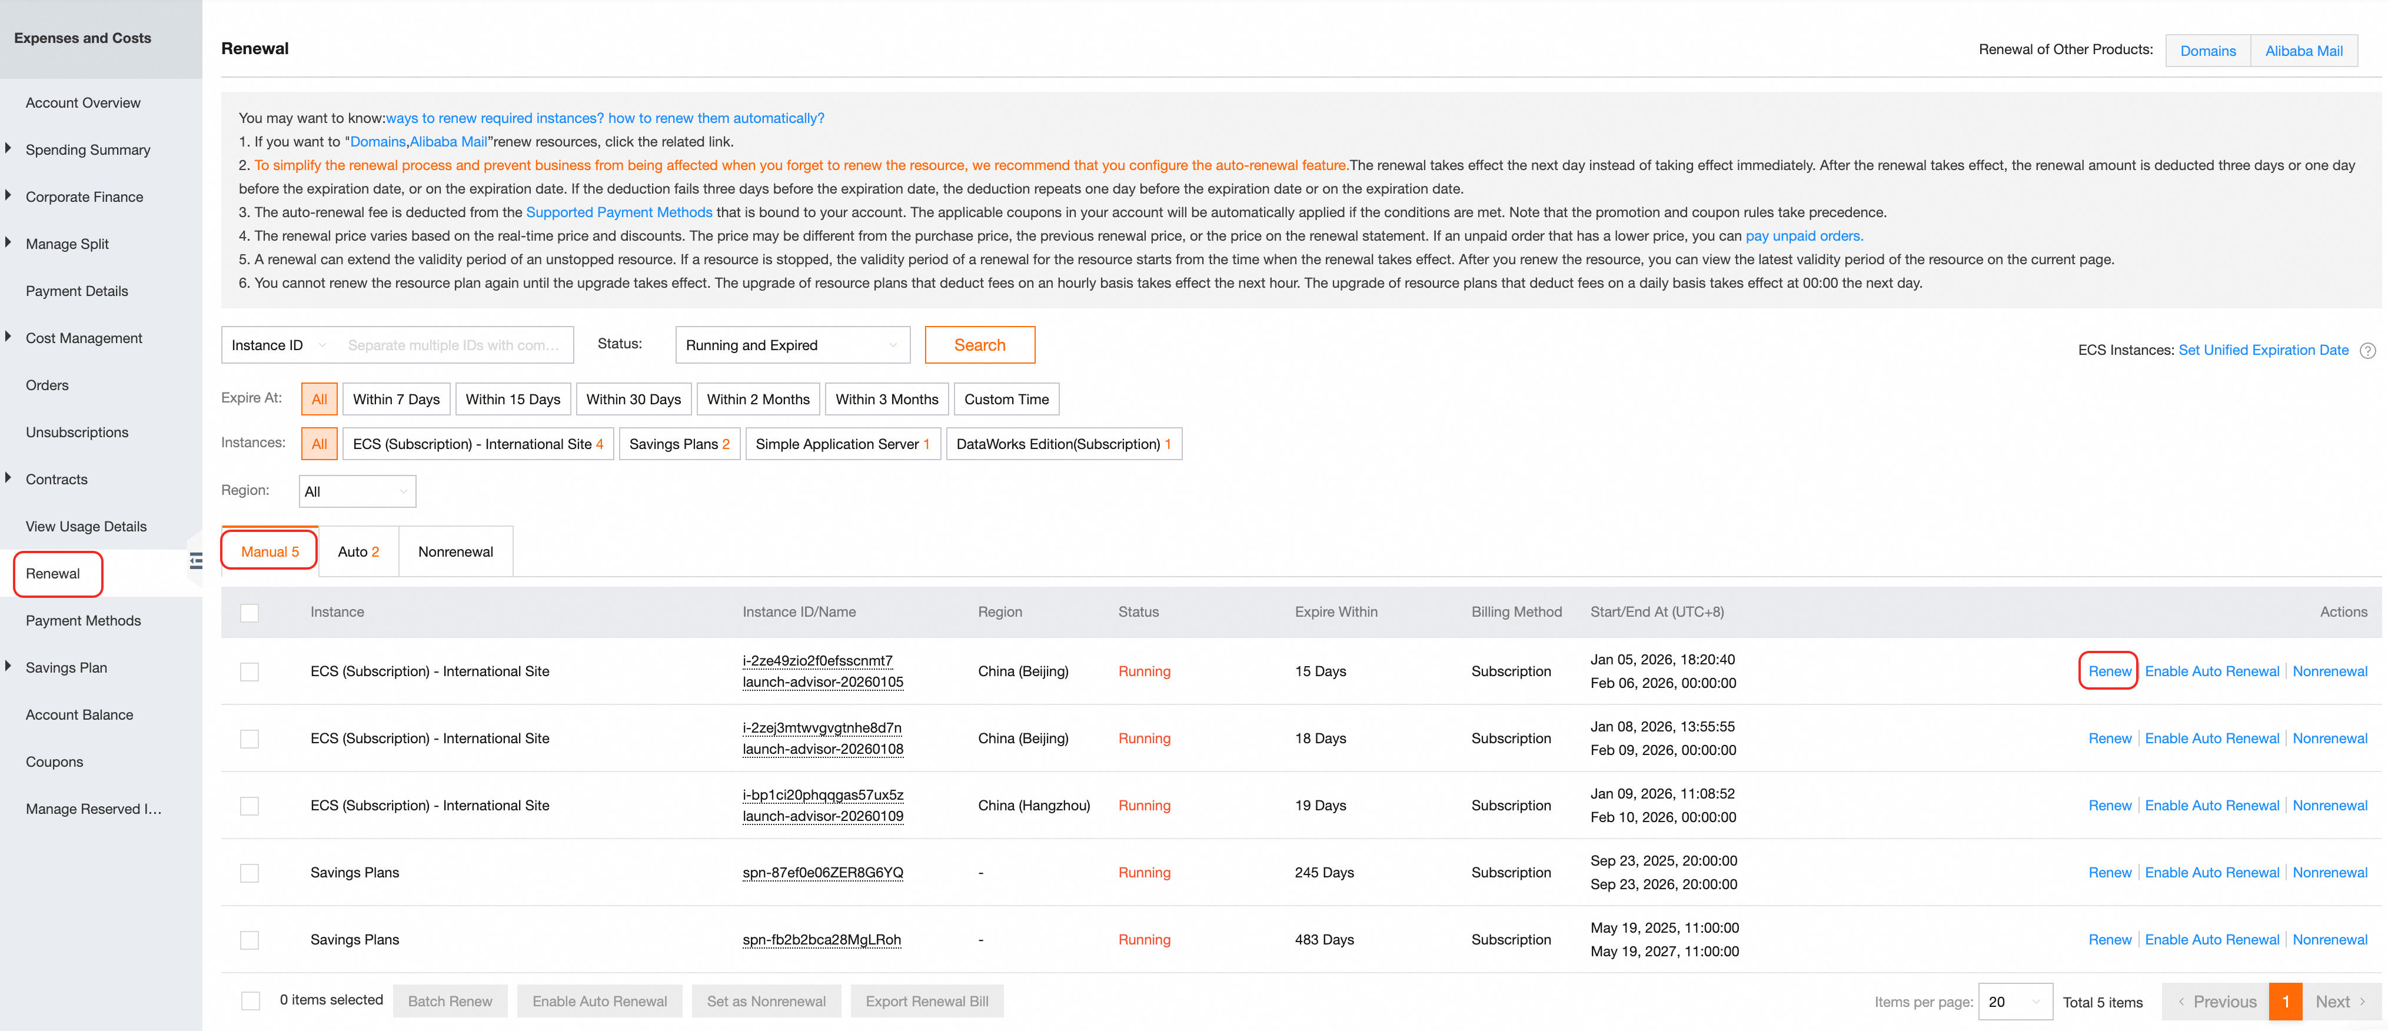This screenshot has height=1031, width=2388.
Task: Switch to the Nonrenewal tab
Action: [455, 551]
